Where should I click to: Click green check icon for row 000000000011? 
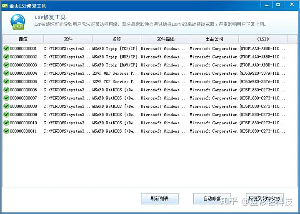tap(6, 131)
